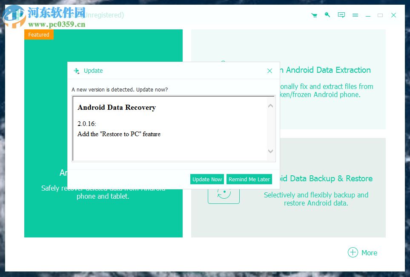Click the plus icon next to More
The height and width of the screenshot is (277, 410).
pos(352,252)
